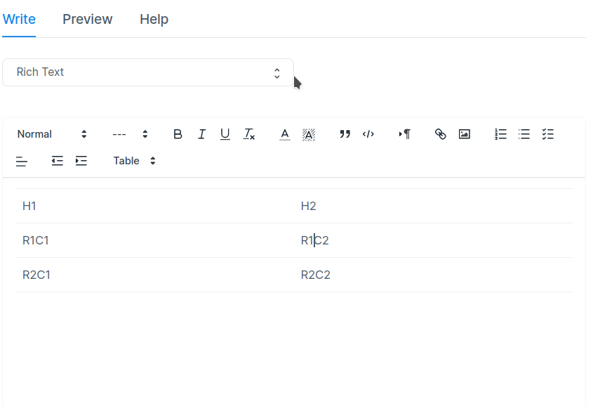Screen dimensions: 593x406
Task: Increase the indent level
Action: (x=81, y=161)
